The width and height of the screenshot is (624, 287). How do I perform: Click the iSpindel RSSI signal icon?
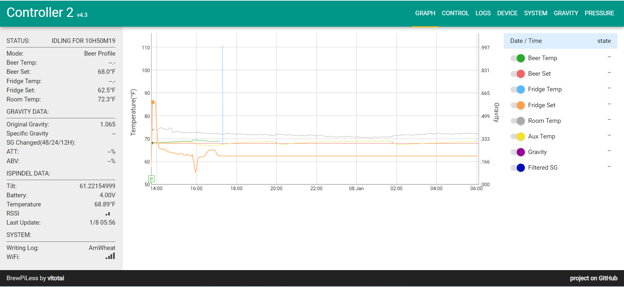tap(108, 214)
